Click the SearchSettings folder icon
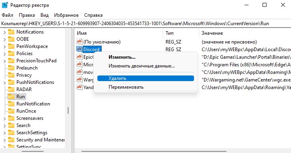Screen dimensions: 291x153 pyautogui.click(x=11, y=133)
